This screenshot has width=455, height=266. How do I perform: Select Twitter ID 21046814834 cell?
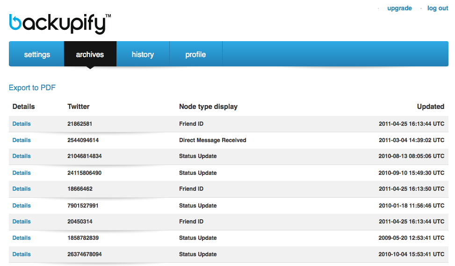pyautogui.click(x=85, y=156)
